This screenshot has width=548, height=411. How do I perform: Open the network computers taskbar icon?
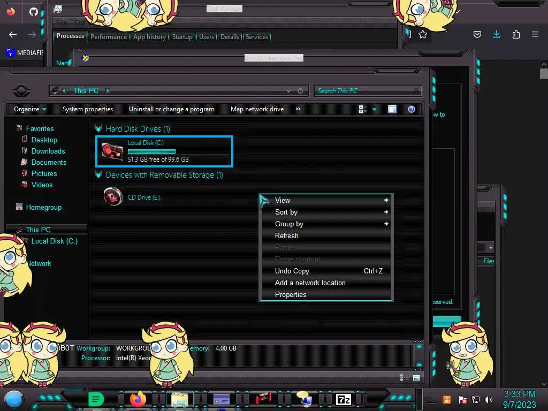[x=304, y=399]
